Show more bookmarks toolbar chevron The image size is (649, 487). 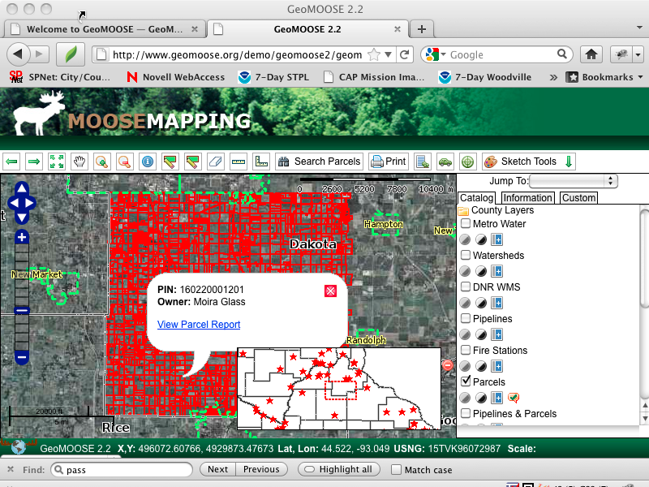coord(553,77)
